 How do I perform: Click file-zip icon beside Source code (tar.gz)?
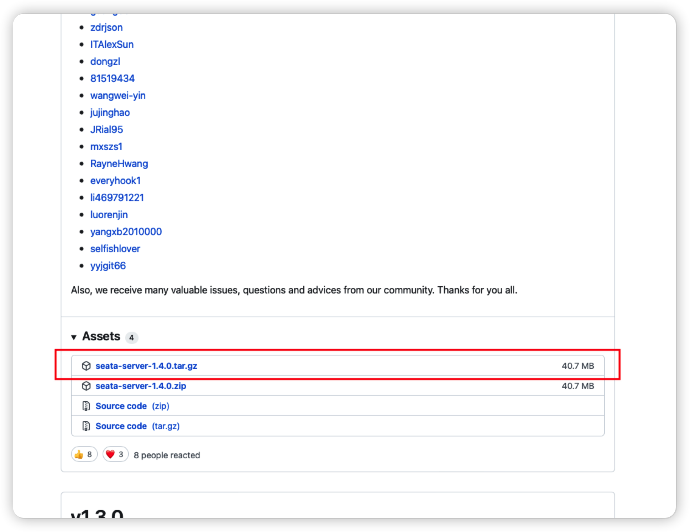click(86, 426)
